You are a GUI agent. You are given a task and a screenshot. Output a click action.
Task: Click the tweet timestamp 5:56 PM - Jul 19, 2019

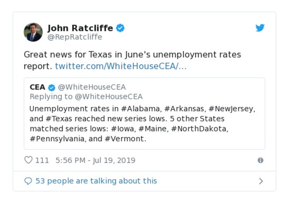tap(95, 160)
